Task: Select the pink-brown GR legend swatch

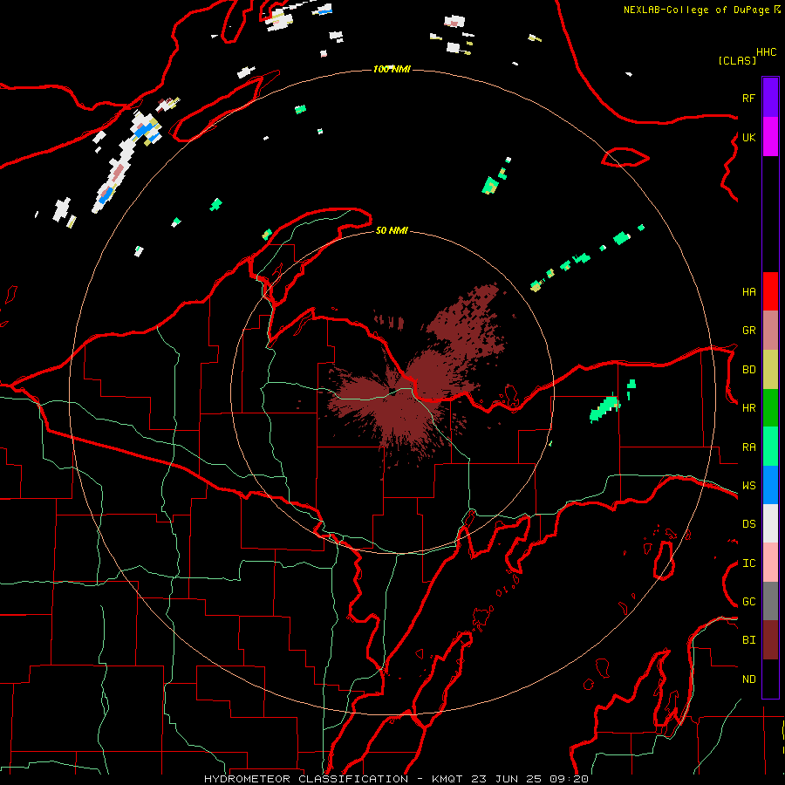Action: click(770, 331)
